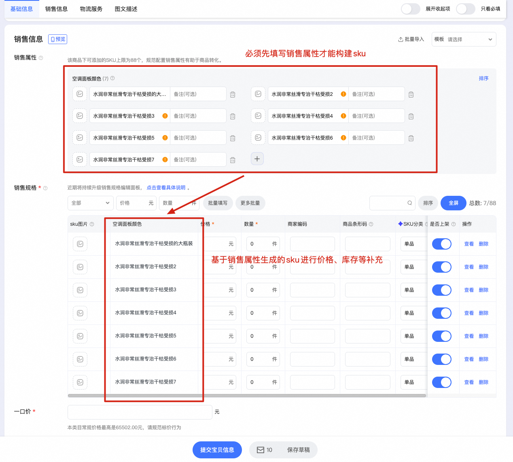Set sku image for row 水润非常丝滑专治干枯受损3

(80, 290)
